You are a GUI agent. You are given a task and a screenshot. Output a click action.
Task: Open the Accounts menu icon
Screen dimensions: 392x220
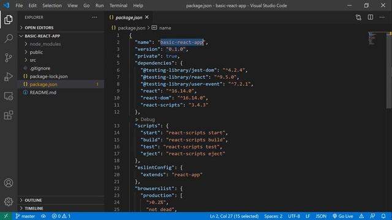[x=8, y=183]
